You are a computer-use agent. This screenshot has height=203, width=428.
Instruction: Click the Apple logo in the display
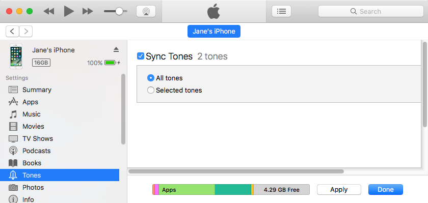click(x=213, y=11)
